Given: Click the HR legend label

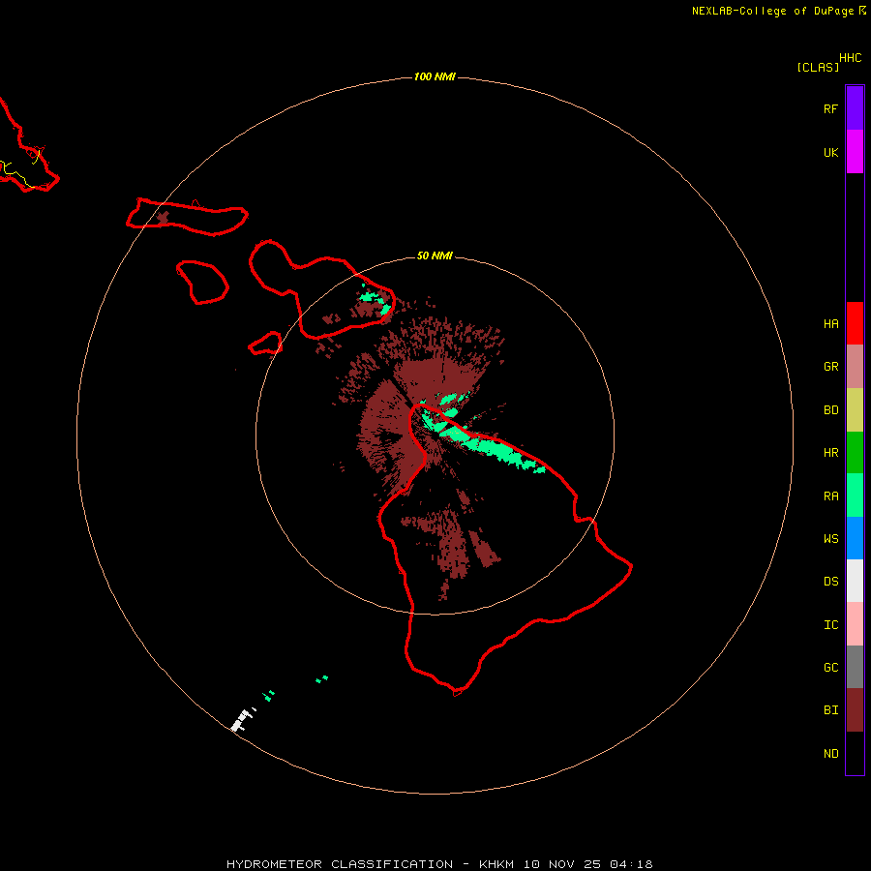Looking at the screenshot, I should coord(830,453).
